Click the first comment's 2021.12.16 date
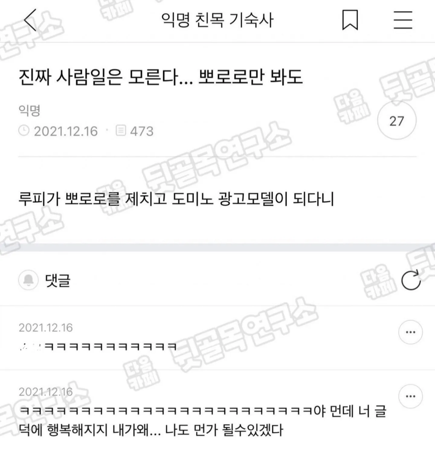This screenshot has height=452, width=435. (46, 328)
